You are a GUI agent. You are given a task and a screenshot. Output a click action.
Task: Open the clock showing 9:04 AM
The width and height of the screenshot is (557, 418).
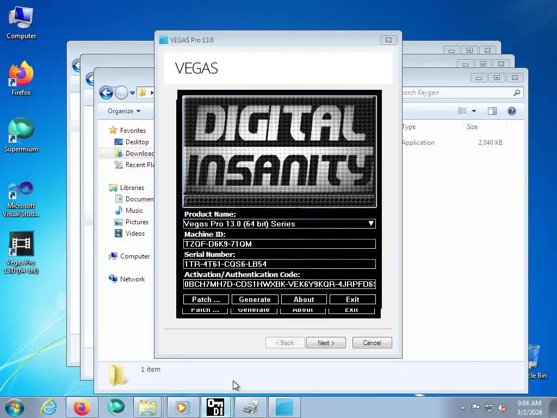click(529, 408)
